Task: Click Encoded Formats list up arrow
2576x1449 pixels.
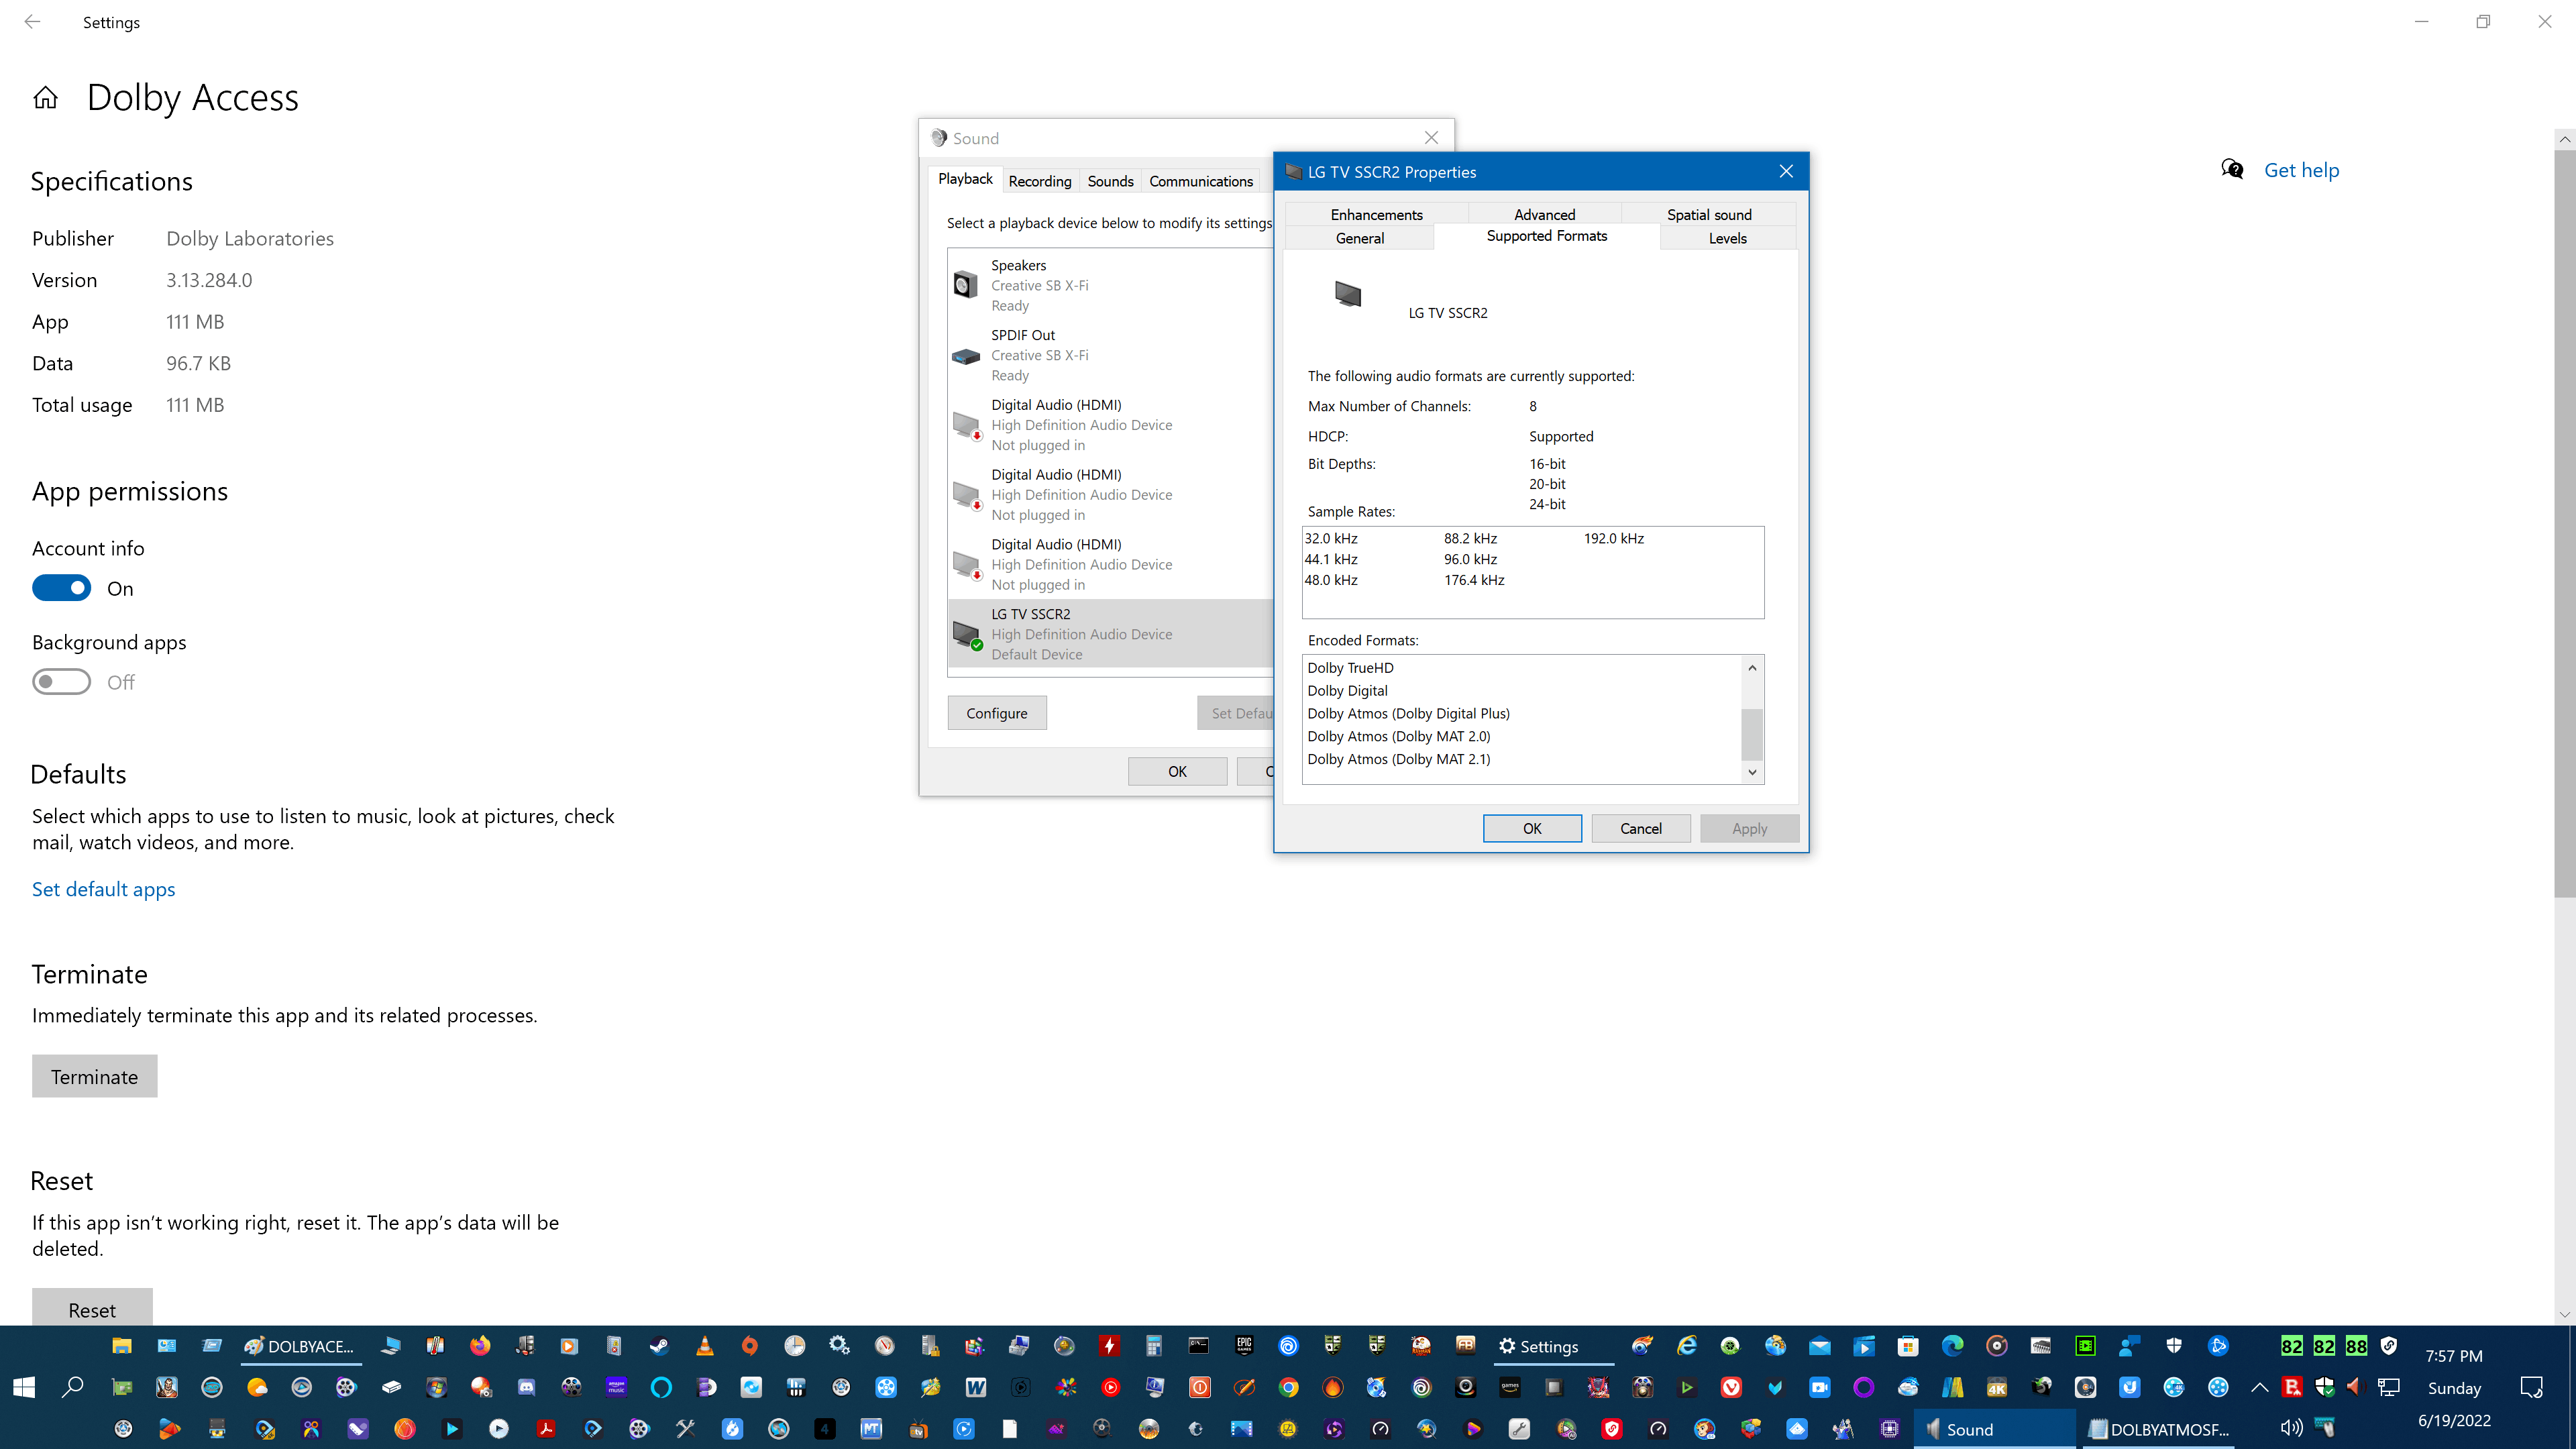Action: pyautogui.click(x=1752, y=667)
